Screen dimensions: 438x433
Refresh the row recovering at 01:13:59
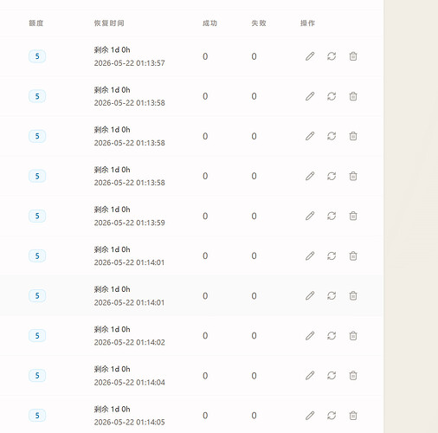[332, 216]
